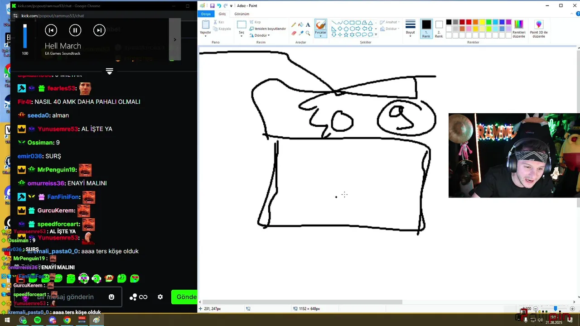The height and width of the screenshot is (326, 580).
Task: Open the Dosya menu tab
Action: tap(206, 14)
